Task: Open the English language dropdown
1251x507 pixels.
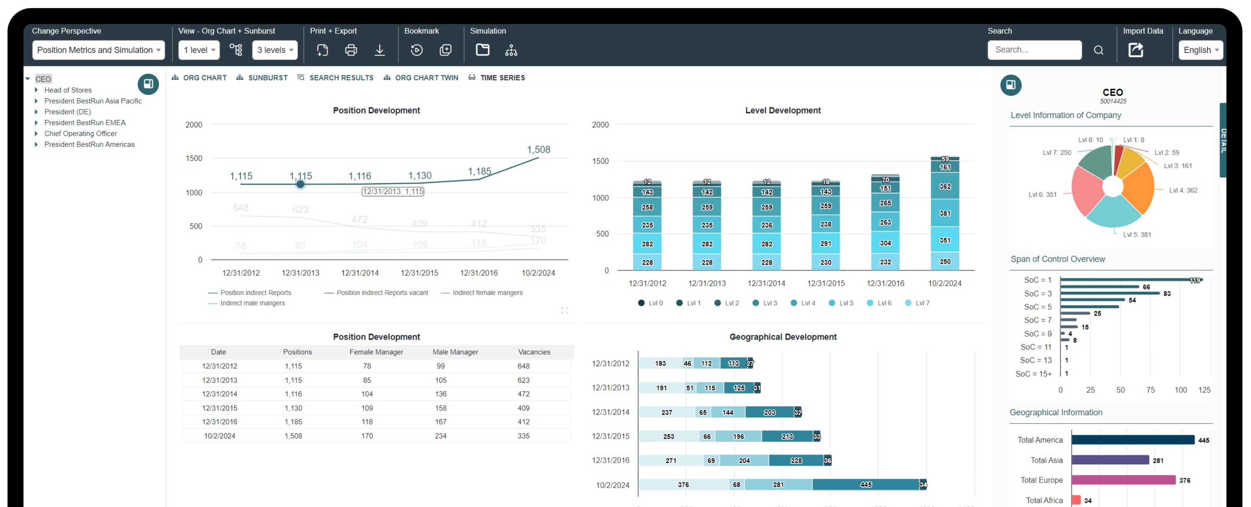Action: tap(1201, 50)
